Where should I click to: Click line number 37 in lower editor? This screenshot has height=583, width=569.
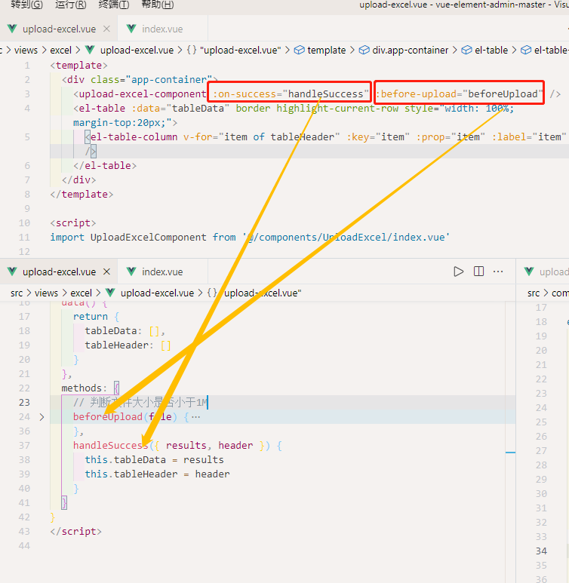24,446
